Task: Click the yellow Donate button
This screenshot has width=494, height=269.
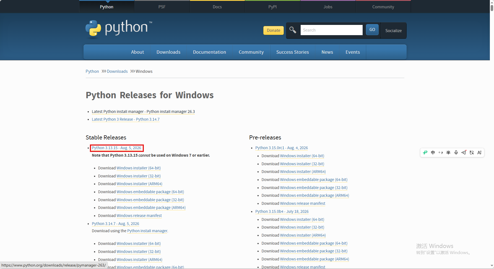Action: [274, 30]
